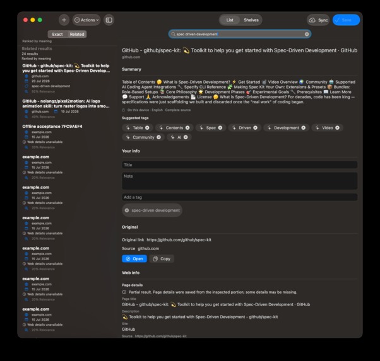Screen dimensions: 380x361
Task: Accept the Community suggested tag sparkle
Action: click(x=128, y=137)
